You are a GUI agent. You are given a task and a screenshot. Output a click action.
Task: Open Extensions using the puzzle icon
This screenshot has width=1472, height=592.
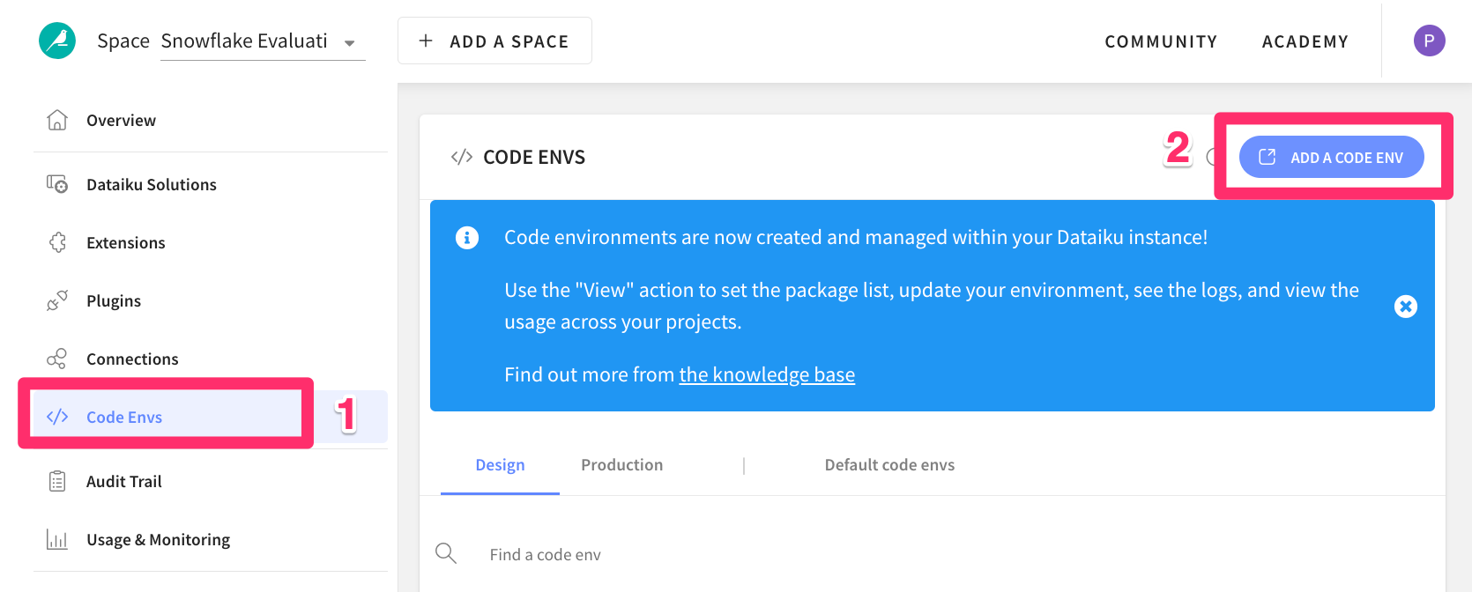[57, 242]
